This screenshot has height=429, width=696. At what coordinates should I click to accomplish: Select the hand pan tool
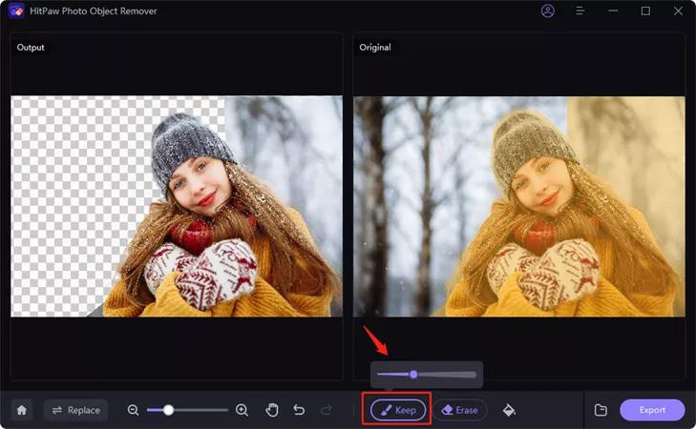point(272,410)
